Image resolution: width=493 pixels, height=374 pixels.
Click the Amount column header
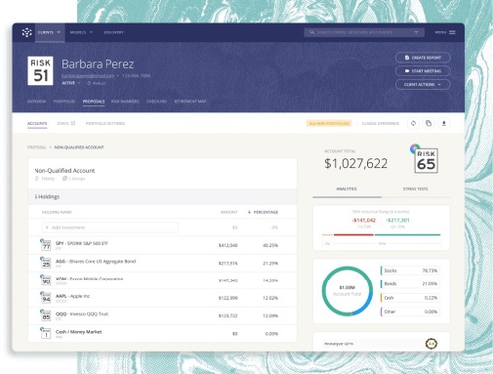coord(229,212)
